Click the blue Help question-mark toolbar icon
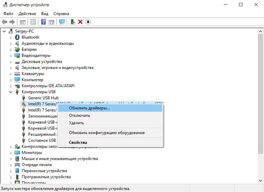Screen dimensions: 264x192 pyautogui.click(x=43, y=22)
